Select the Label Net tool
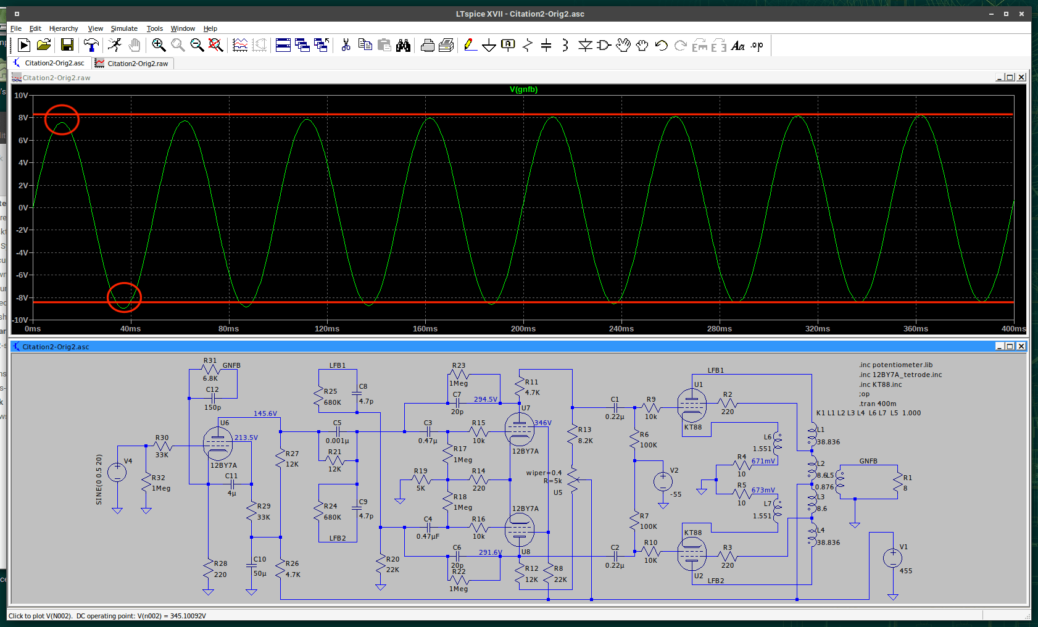The image size is (1038, 627). (508, 45)
